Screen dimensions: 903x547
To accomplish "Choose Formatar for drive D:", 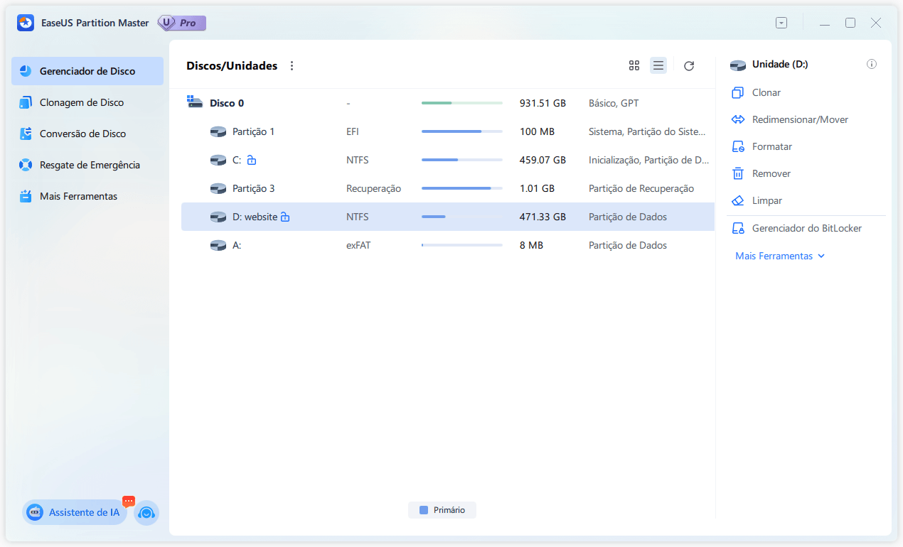I will coord(772,146).
